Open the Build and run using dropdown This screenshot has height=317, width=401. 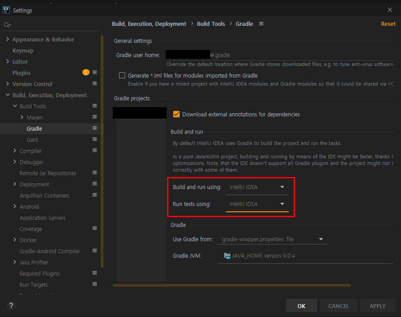coord(257,187)
